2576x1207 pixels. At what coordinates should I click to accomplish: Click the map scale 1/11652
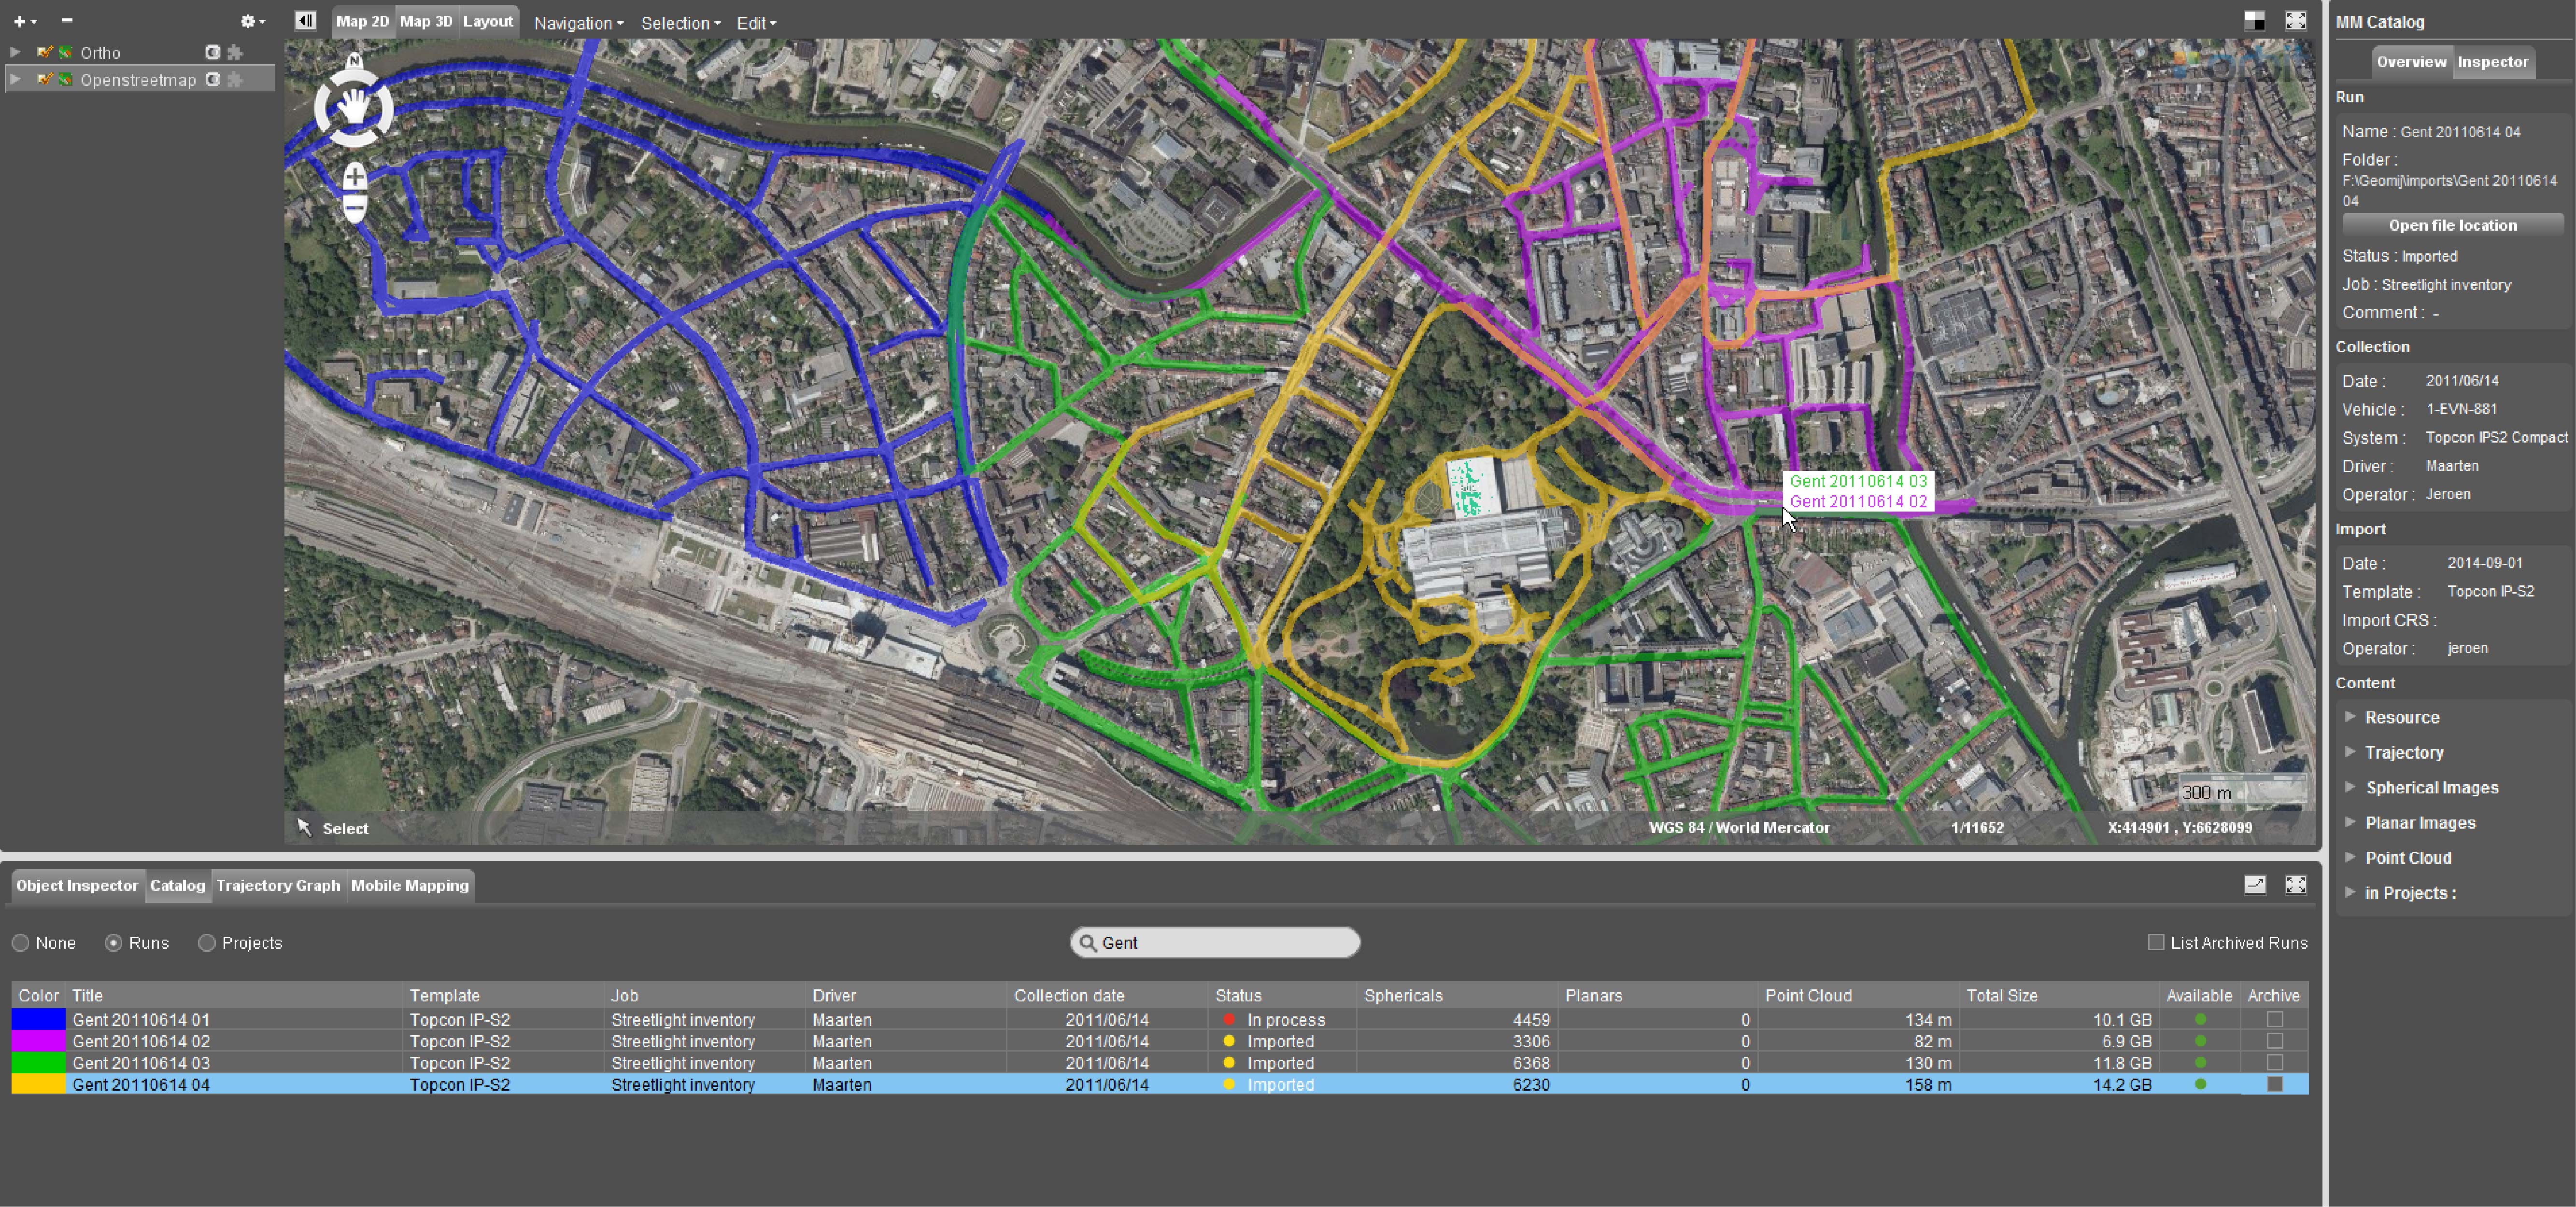coord(1977,827)
